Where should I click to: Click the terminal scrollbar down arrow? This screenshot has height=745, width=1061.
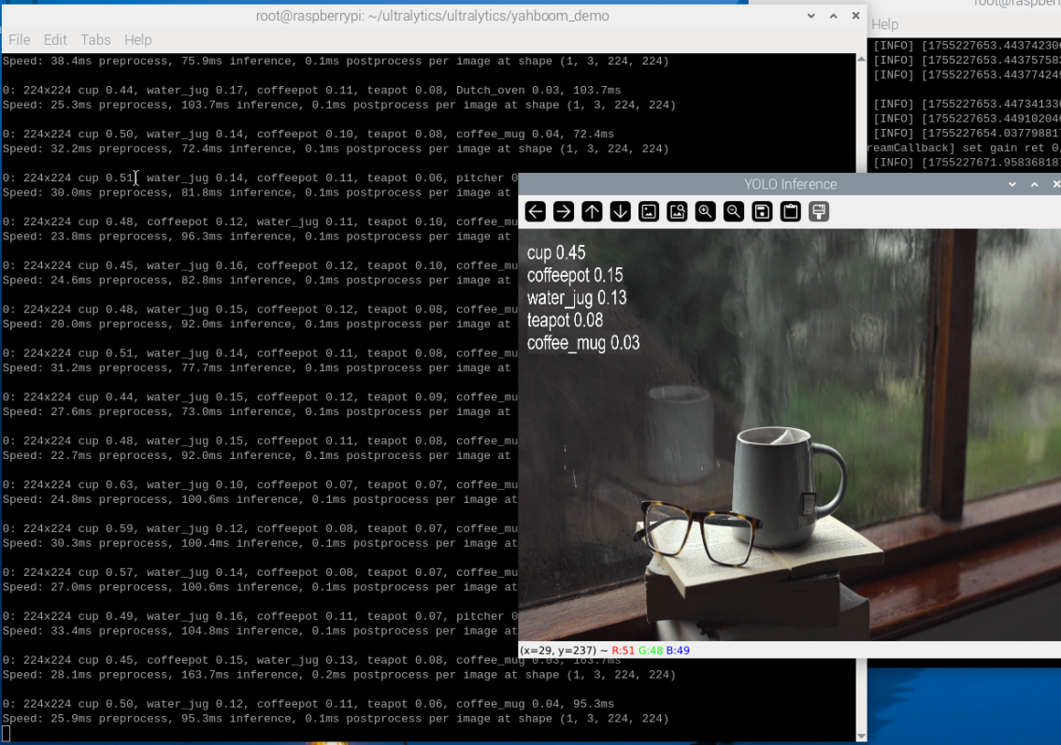click(861, 737)
